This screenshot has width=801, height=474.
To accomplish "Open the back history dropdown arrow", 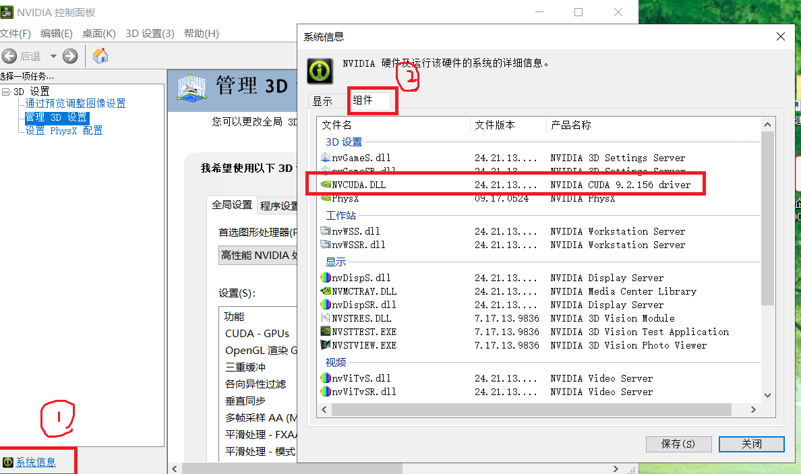I will click(x=53, y=56).
